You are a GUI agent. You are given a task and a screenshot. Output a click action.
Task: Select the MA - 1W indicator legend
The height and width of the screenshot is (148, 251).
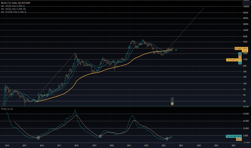(13, 6)
